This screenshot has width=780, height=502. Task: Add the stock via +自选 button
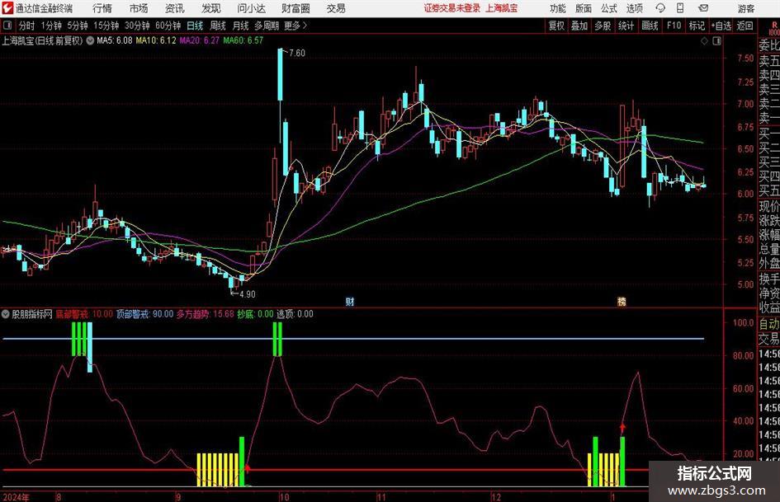[721, 26]
